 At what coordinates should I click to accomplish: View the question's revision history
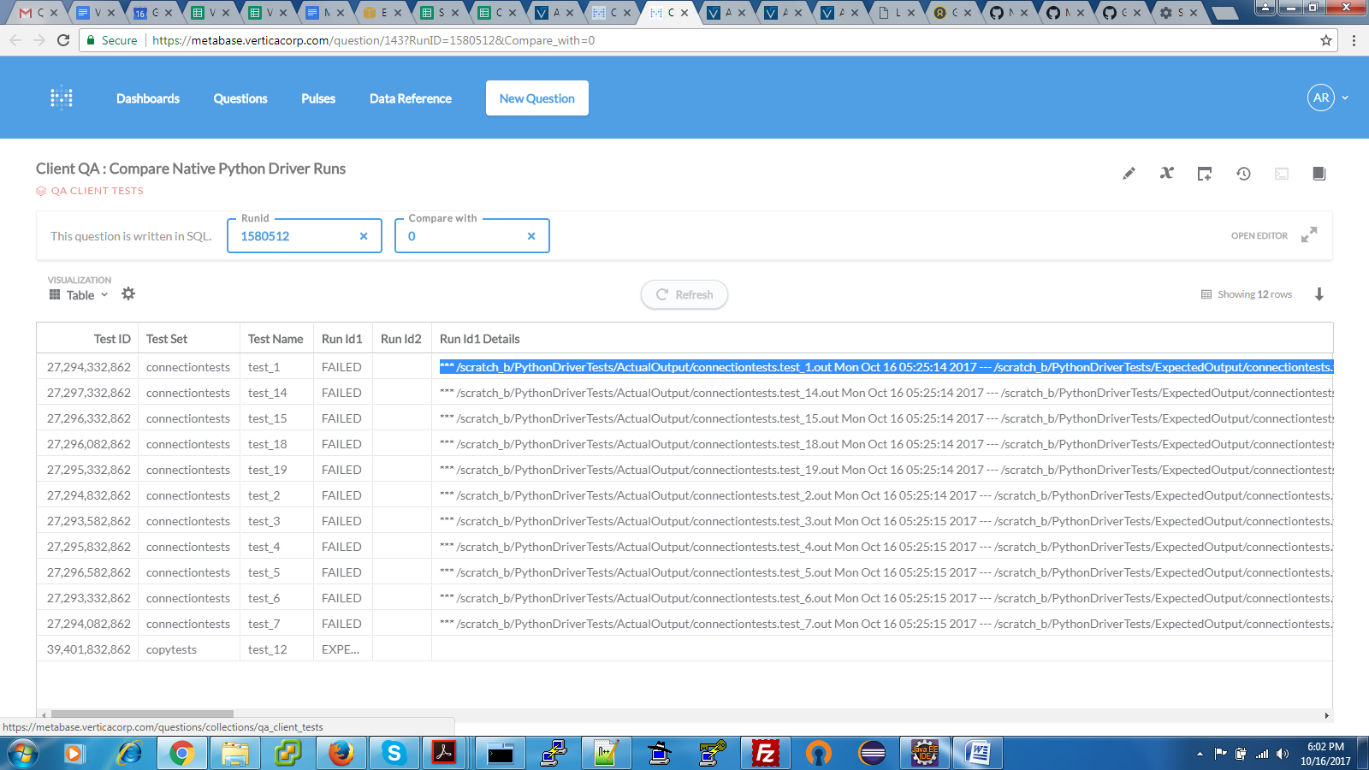click(x=1242, y=174)
